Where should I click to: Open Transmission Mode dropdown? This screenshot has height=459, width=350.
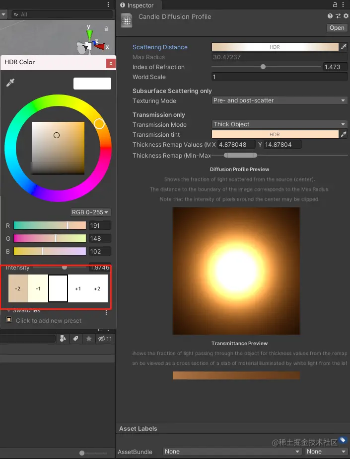coord(279,124)
